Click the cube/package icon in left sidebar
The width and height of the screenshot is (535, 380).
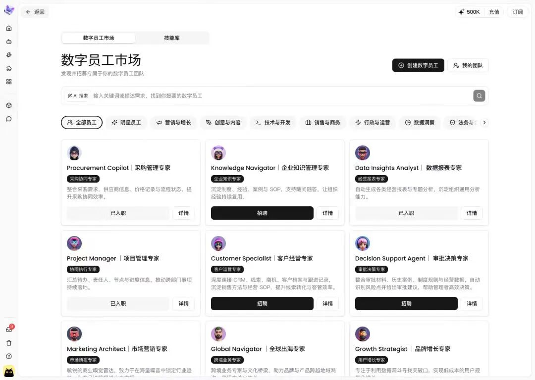pos(9,105)
